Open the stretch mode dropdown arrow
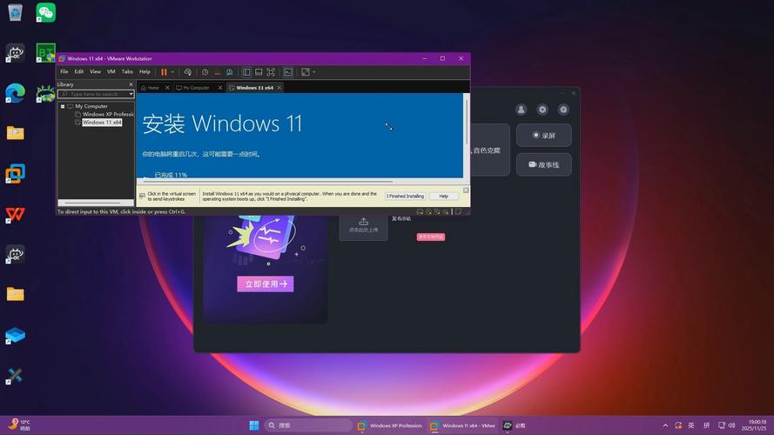 [314, 72]
